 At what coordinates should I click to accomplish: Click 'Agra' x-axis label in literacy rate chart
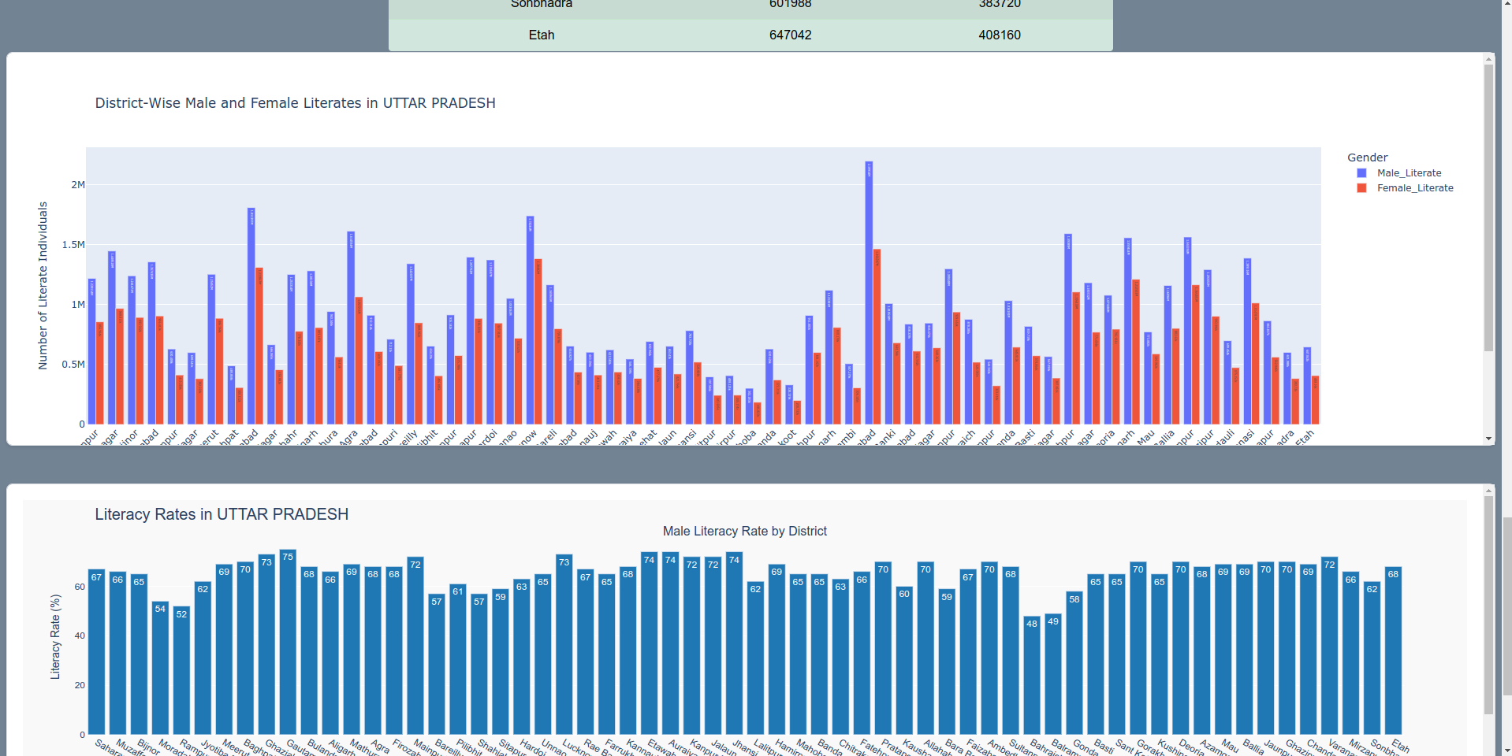tap(381, 746)
